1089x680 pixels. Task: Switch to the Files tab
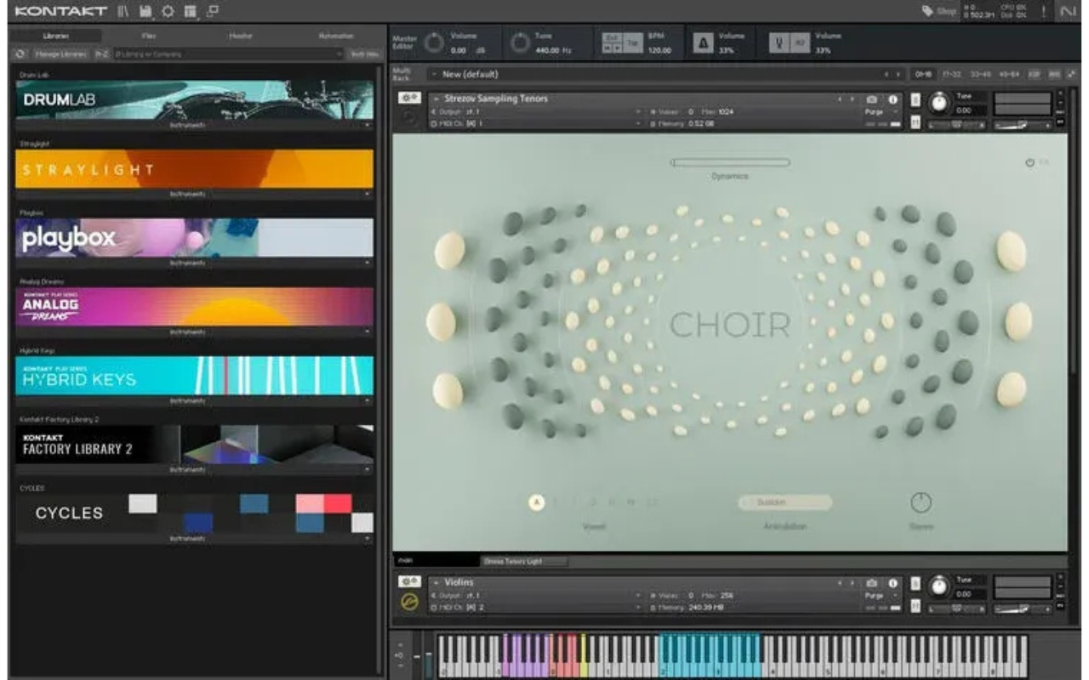click(x=148, y=36)
